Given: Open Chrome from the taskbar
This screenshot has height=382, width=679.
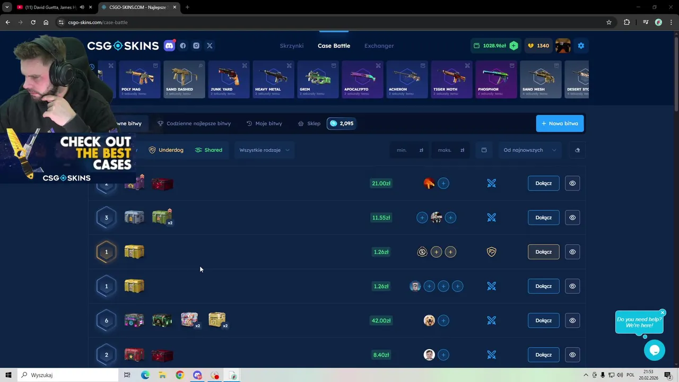Looking at the screenshot, I should (180, 375).
